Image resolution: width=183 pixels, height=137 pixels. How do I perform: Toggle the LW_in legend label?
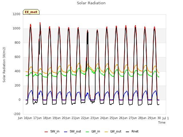pyautogui.click(x=96, y=131)
